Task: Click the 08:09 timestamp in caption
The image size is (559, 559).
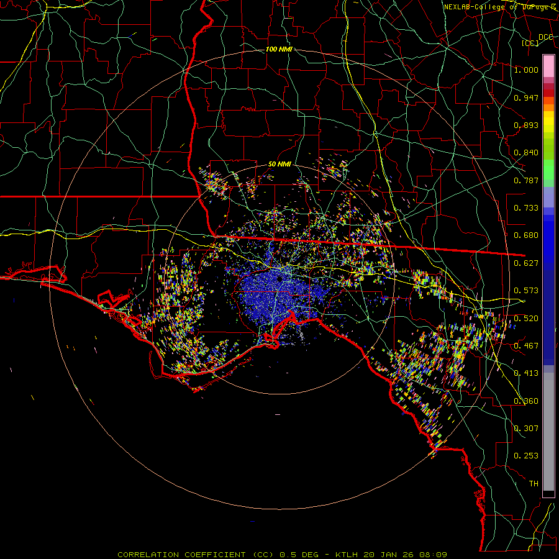Action: pos(433,555)
